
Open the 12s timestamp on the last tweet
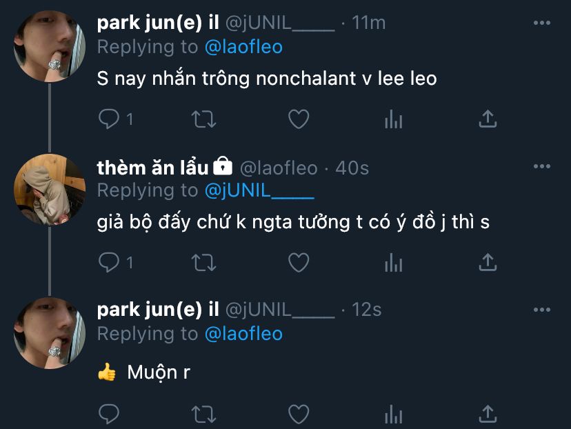[x=367, y=310]
